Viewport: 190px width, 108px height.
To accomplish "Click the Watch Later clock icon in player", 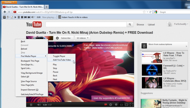I will point(116,105).
